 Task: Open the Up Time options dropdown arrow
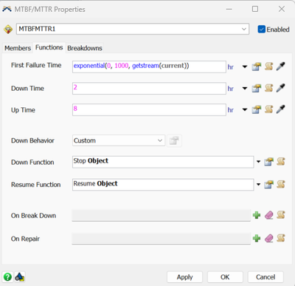click(x=245, y=110)
